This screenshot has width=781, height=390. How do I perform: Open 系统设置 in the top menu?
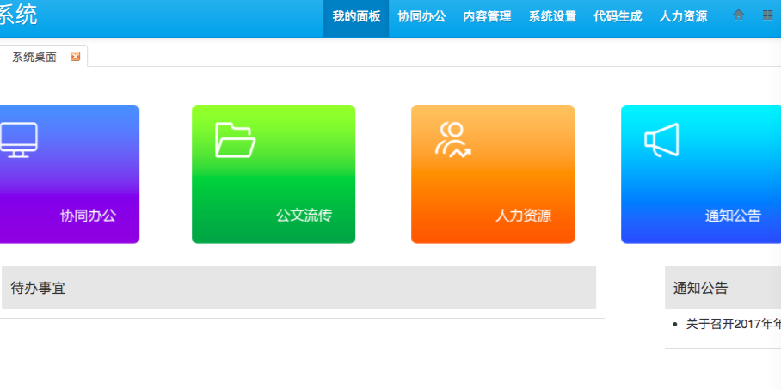coord(552,16)
